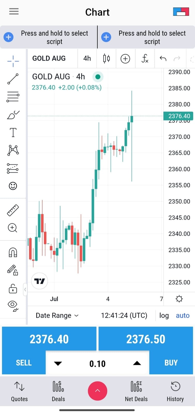Expand the red center menu button
This screenshot has width=195, height=414.
(x=97, y=391)
